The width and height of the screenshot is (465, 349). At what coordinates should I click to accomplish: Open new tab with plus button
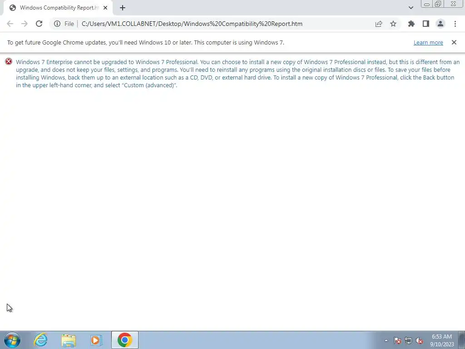coord(123,8)
